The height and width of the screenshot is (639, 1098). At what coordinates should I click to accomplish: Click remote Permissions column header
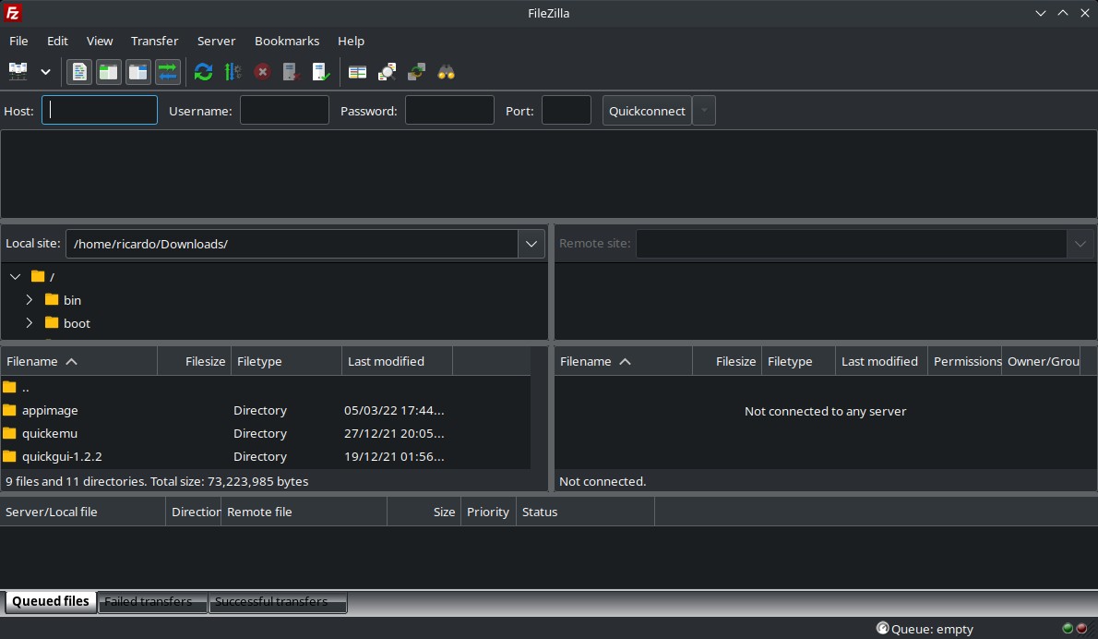965,362
